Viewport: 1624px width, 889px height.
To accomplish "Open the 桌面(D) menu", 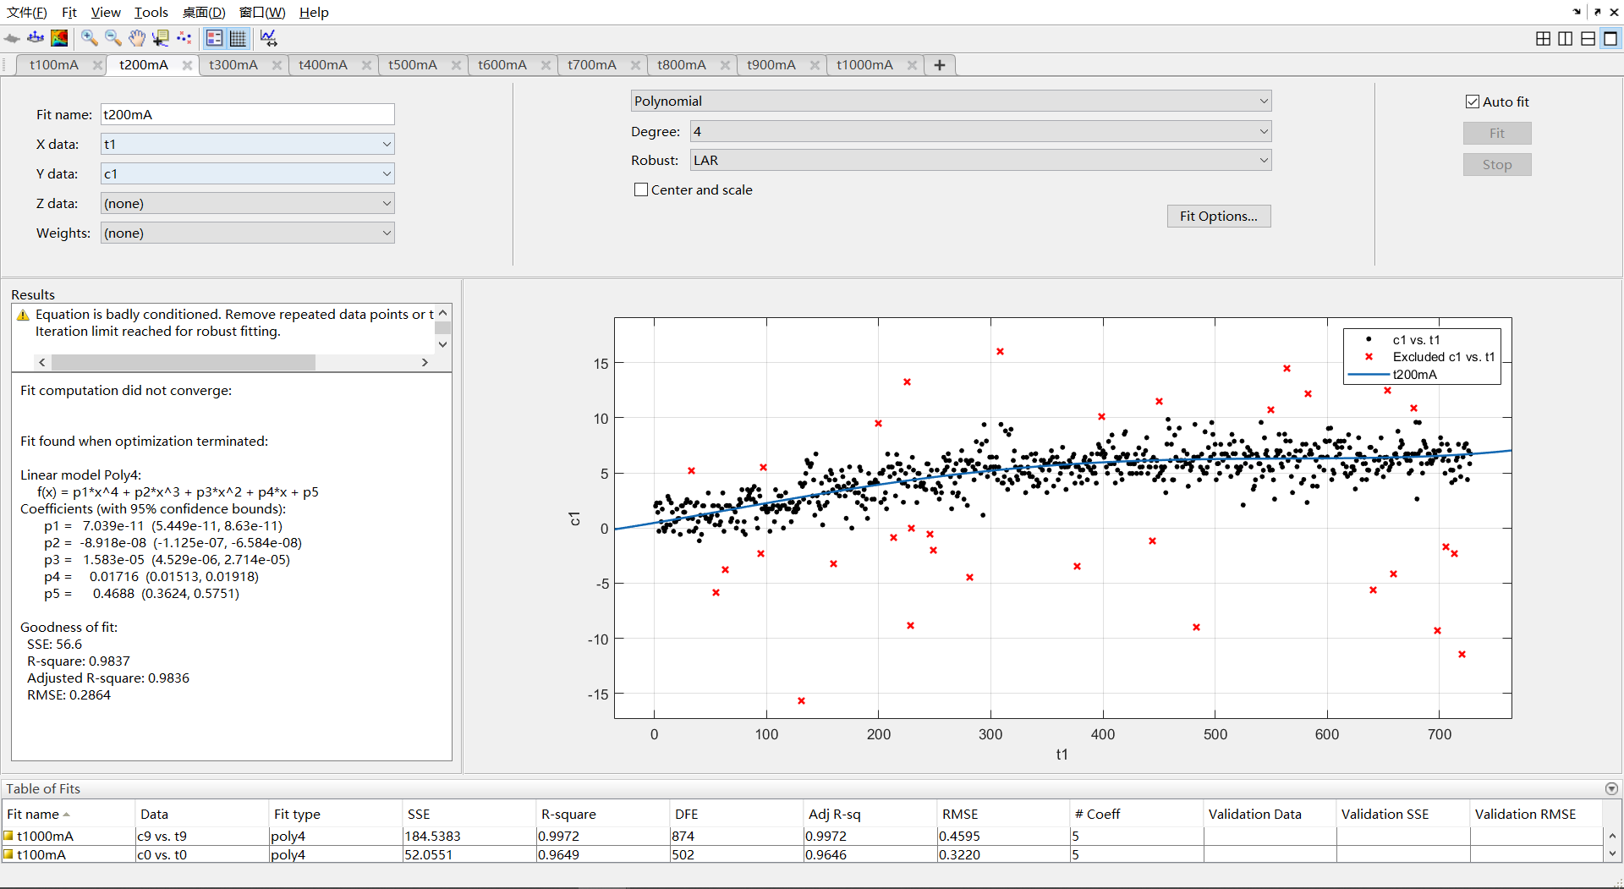I will click(204, 12).
